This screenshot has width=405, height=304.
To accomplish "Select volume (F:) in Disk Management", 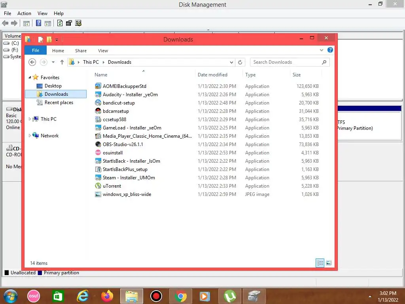I will click(11, 49).
